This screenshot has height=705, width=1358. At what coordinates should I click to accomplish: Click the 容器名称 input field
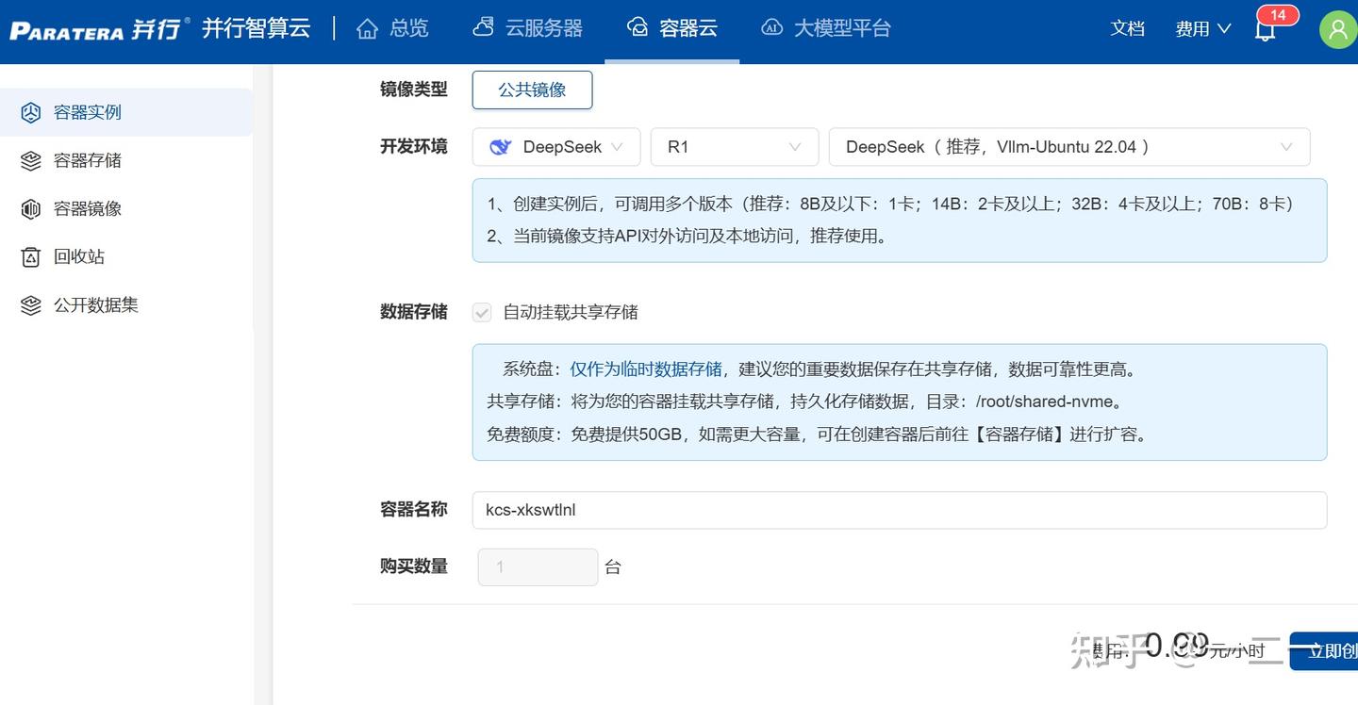900,510
